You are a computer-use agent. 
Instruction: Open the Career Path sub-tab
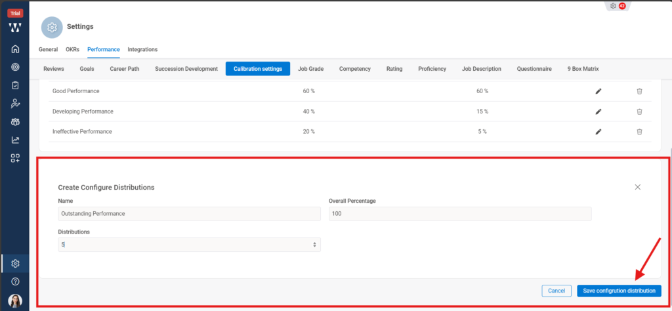pyautogui.click(x=124, y=68)
